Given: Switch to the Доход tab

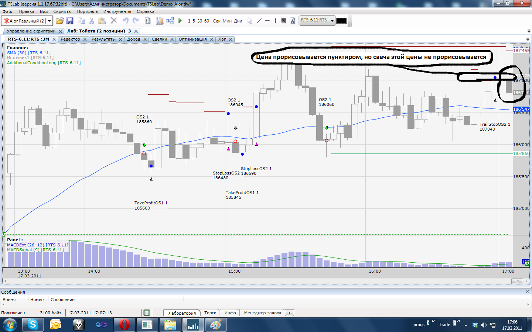Looking at the screenshot, I should point(134,39).
